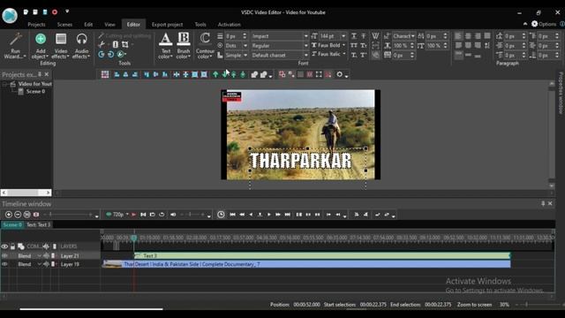Viewport: 565px width, 318px height.
Task: Select Video for Youtube project node
Action: (34, 84)
